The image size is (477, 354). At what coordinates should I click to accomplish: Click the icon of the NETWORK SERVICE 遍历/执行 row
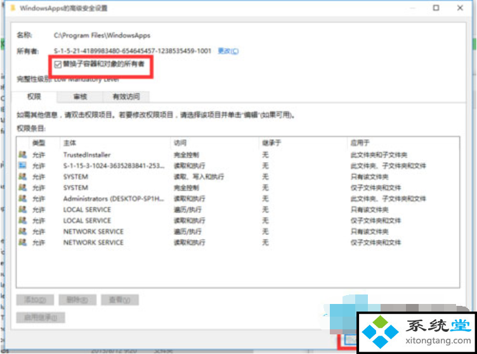click(23, 231)
